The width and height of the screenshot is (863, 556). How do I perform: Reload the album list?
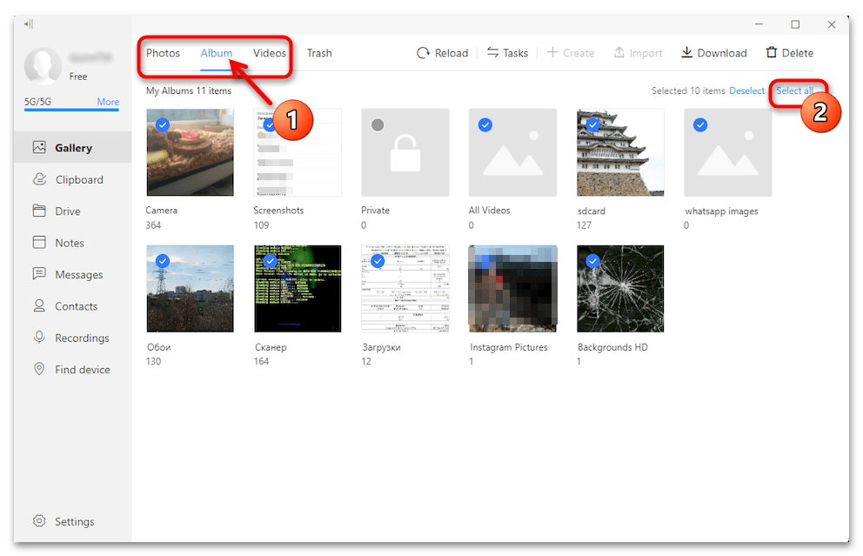coord(422,52)
